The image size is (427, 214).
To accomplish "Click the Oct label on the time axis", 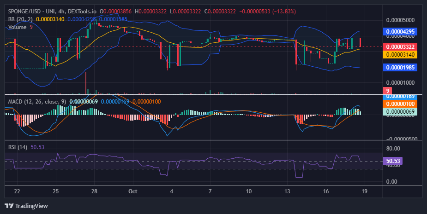I will [133, 191].
